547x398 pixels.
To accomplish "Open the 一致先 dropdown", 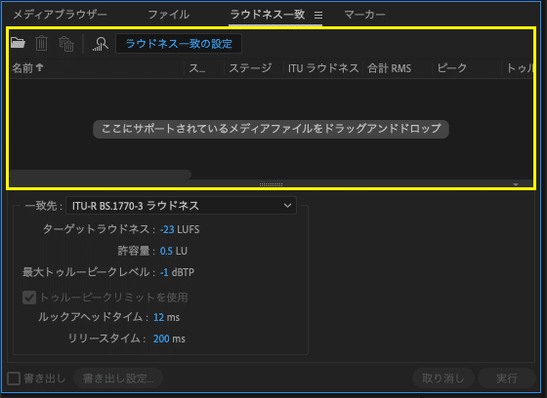I will click(x=181, y=206).
